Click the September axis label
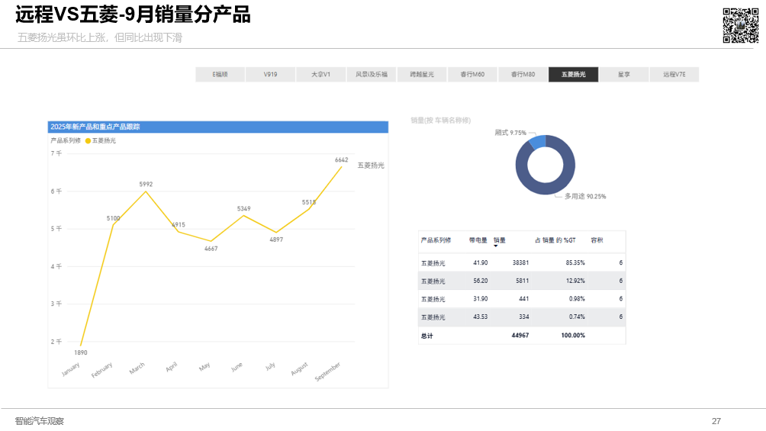The width and height of the screenshot is (766, 431). click(x=327, y=371)
